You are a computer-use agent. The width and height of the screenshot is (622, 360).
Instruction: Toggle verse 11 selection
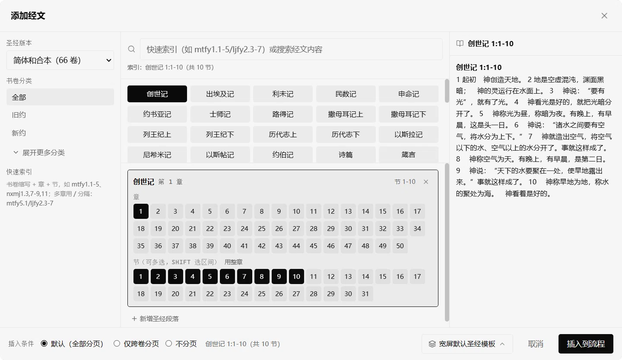click(314, 276)
